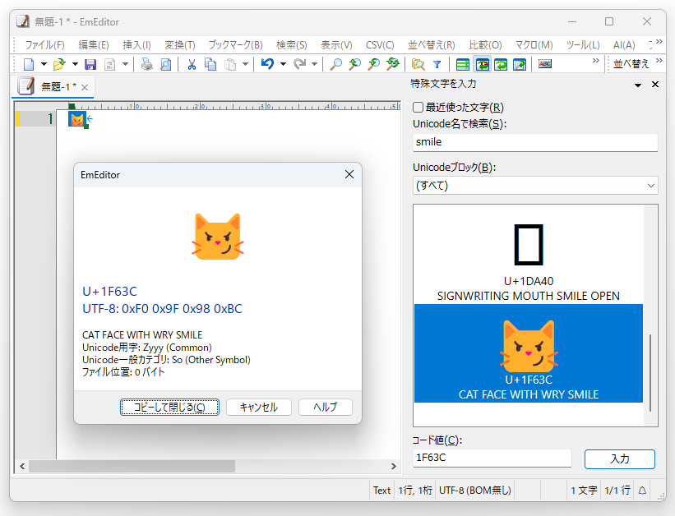Click the キャンセル button
Viewport: 675px width, 516px height.
click(x=259, y=407)
